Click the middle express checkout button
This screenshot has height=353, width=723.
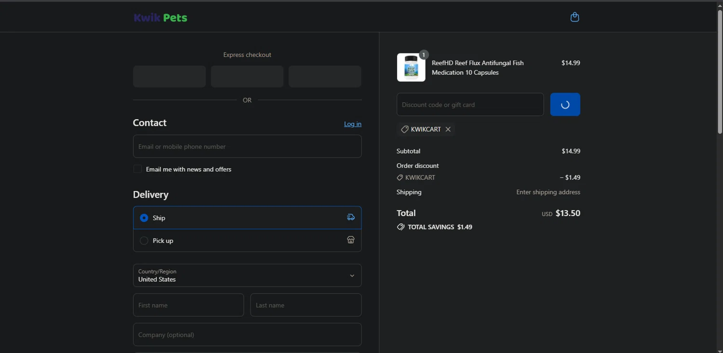click(247, 77)
